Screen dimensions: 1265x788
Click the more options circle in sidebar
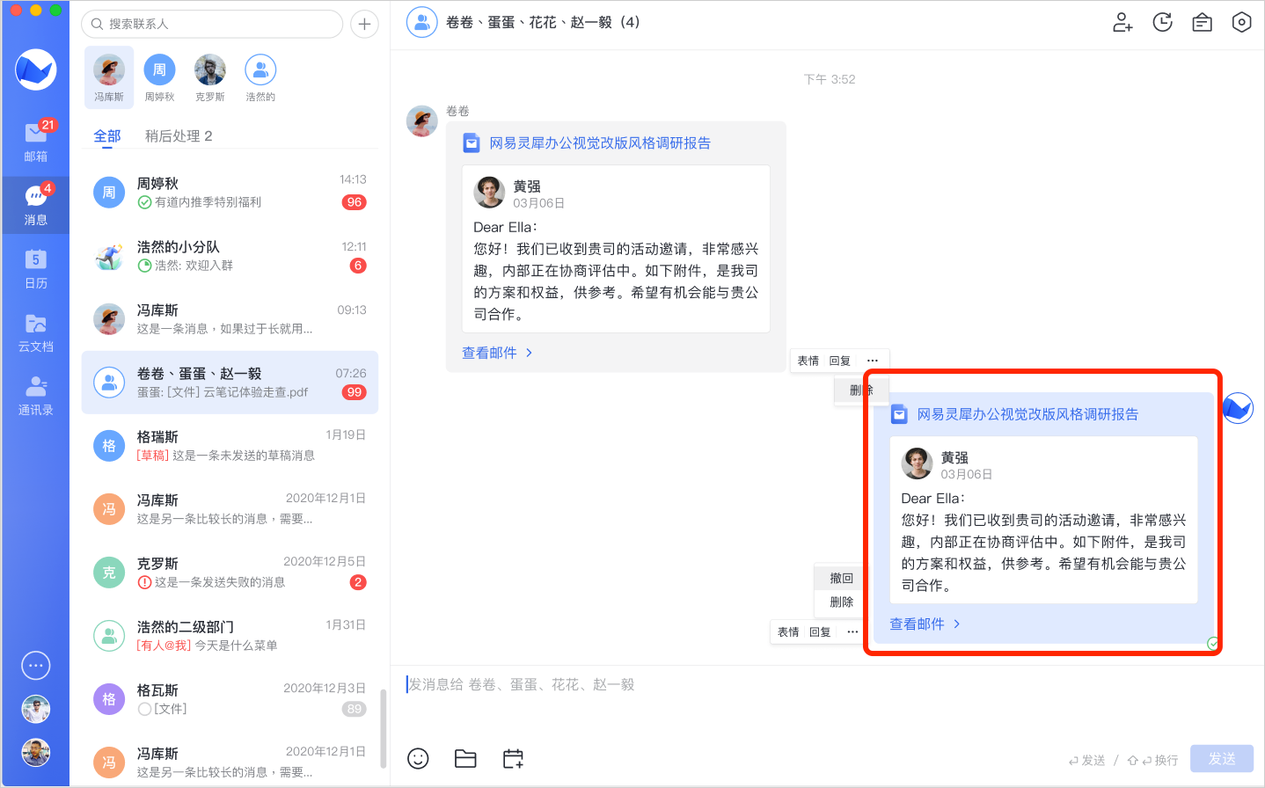click(x=36, y=666)
